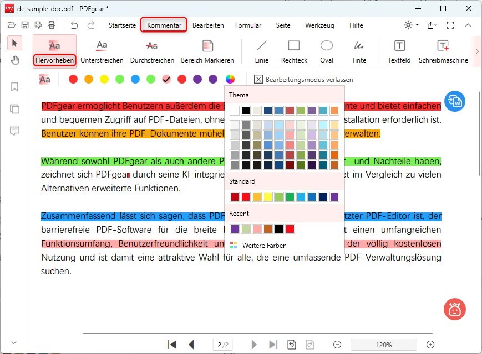Open the Bearbeiten tab

click(208, 25)
